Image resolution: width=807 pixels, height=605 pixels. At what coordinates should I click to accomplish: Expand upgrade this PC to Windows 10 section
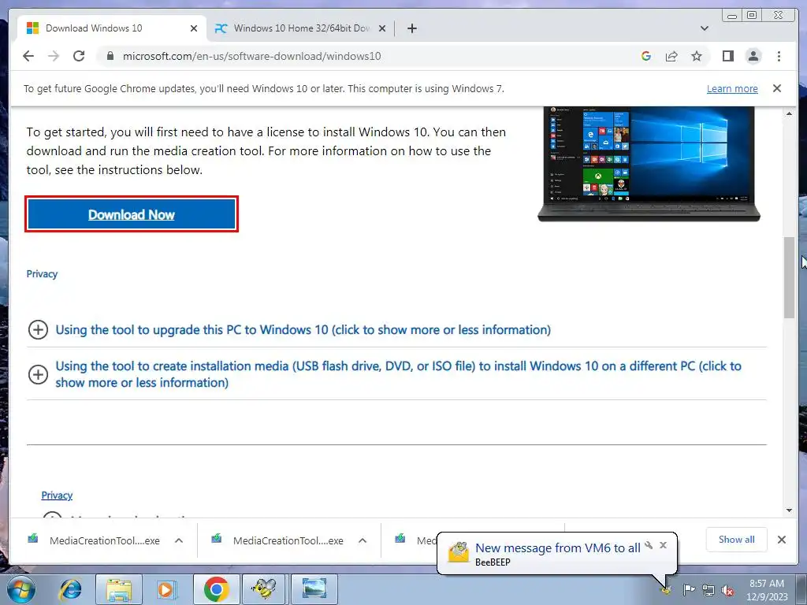[x=303, y=330]
